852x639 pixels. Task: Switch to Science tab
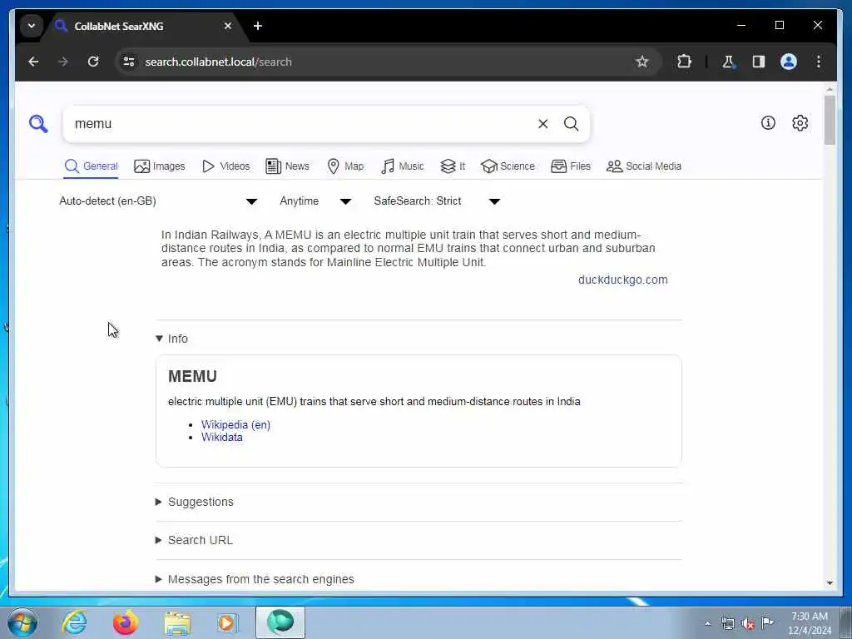pyautogui.click(x=508, y=166)
